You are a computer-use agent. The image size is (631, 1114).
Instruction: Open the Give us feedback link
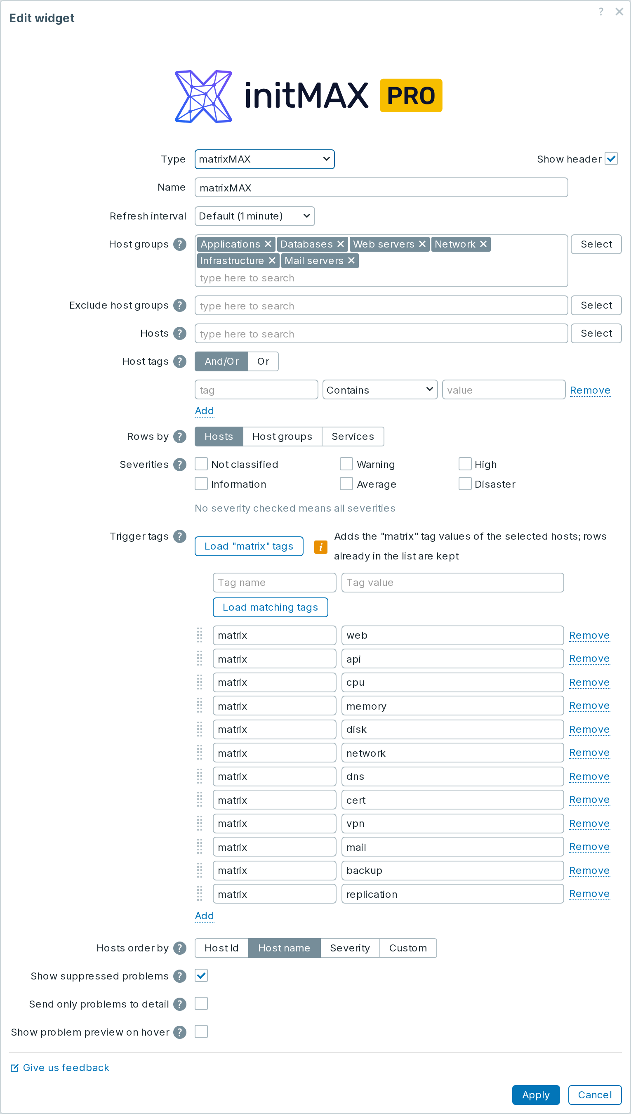60,1068
